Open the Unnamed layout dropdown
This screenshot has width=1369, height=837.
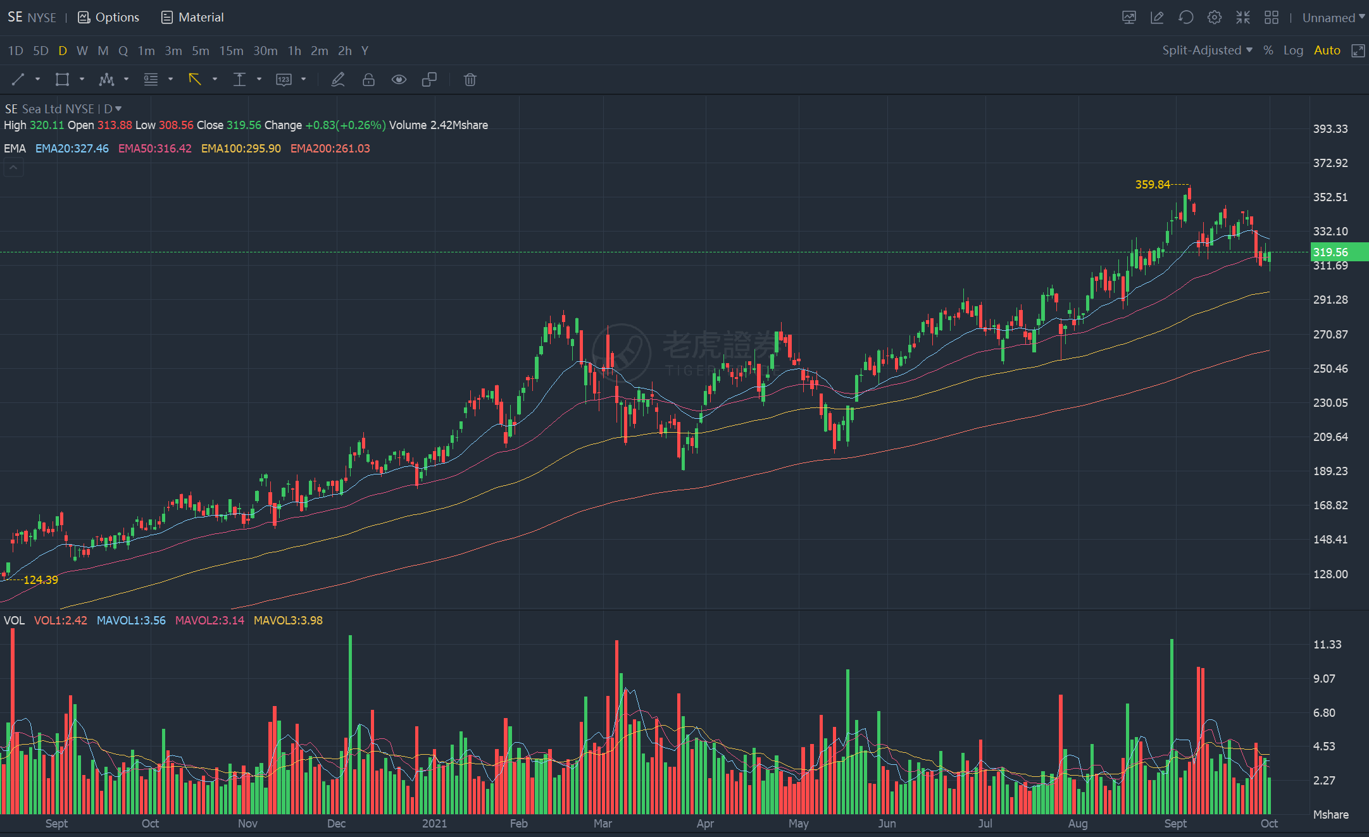pyautogui.click(x=1334, y=18)
